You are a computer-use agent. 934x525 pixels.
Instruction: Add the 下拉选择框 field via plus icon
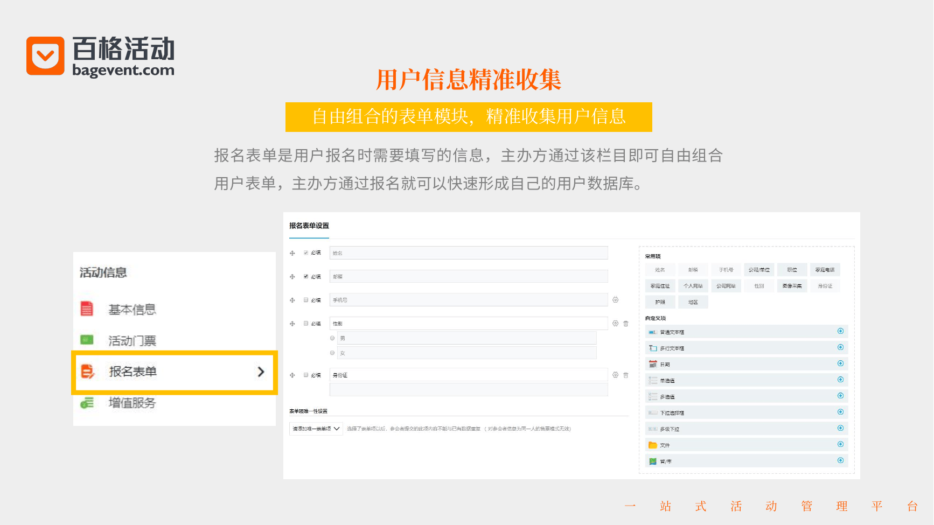coord(840,412)
